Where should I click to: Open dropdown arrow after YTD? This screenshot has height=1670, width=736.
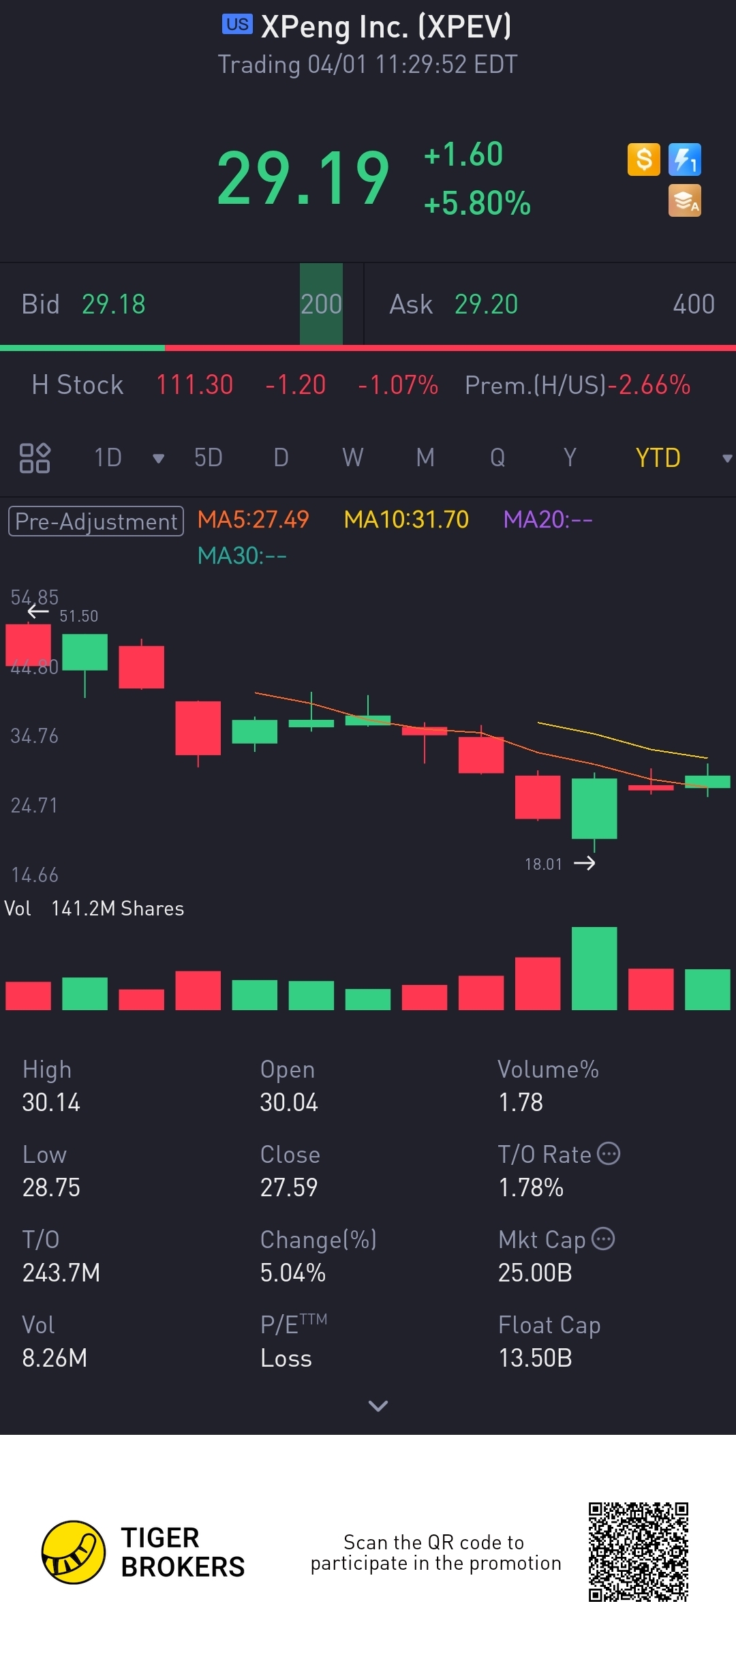727,459
